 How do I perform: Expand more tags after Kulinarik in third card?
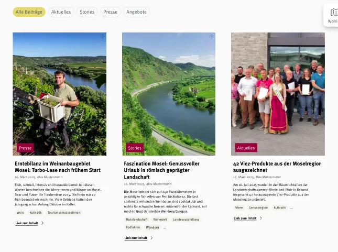(x=291, y=208)
